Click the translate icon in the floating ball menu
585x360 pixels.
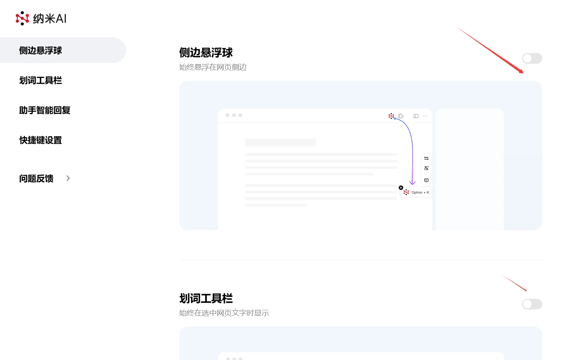coord(426,168)
